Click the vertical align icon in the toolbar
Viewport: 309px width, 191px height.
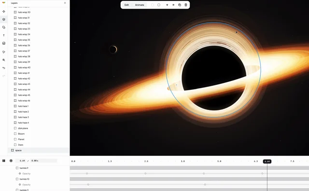pos(167,5)
